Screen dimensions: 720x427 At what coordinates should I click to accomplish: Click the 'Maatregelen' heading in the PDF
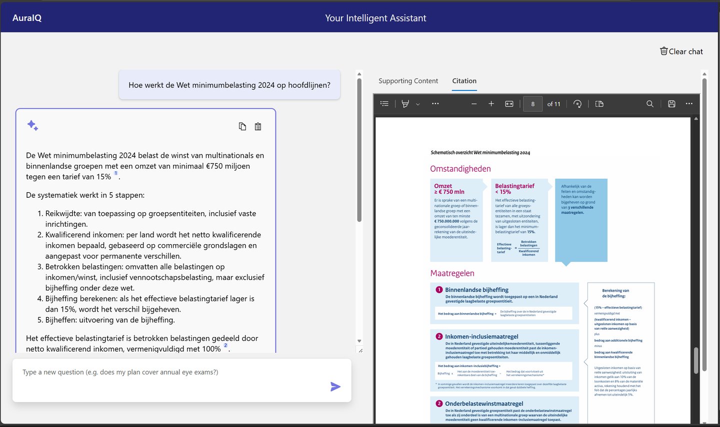(452, 273)
